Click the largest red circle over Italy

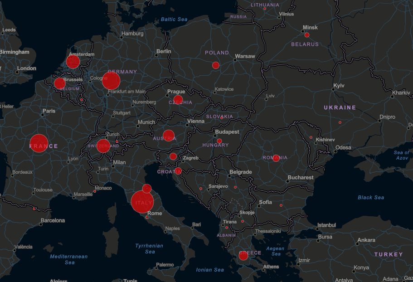pos(142,202)
